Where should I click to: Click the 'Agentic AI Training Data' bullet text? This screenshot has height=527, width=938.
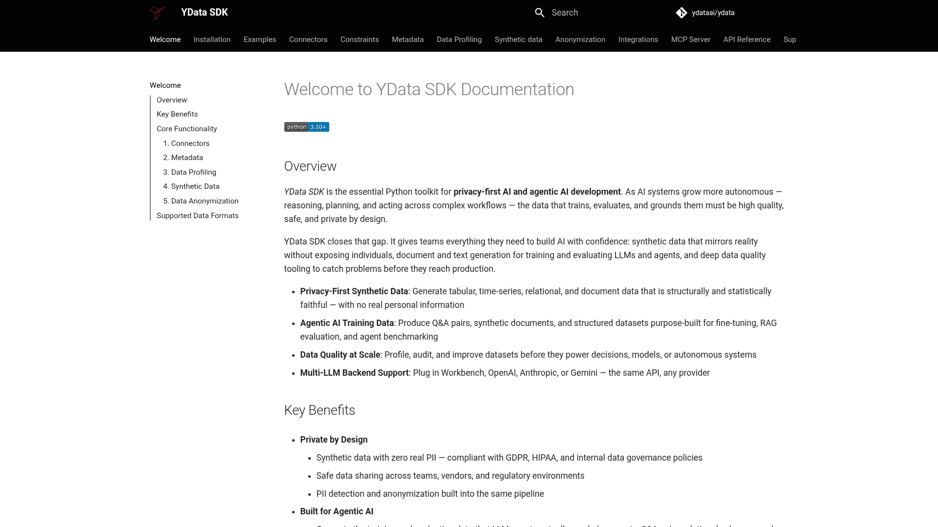coord(347,323)
